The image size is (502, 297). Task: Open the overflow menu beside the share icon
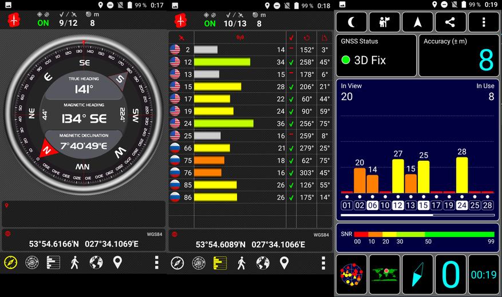coord(484,22)
